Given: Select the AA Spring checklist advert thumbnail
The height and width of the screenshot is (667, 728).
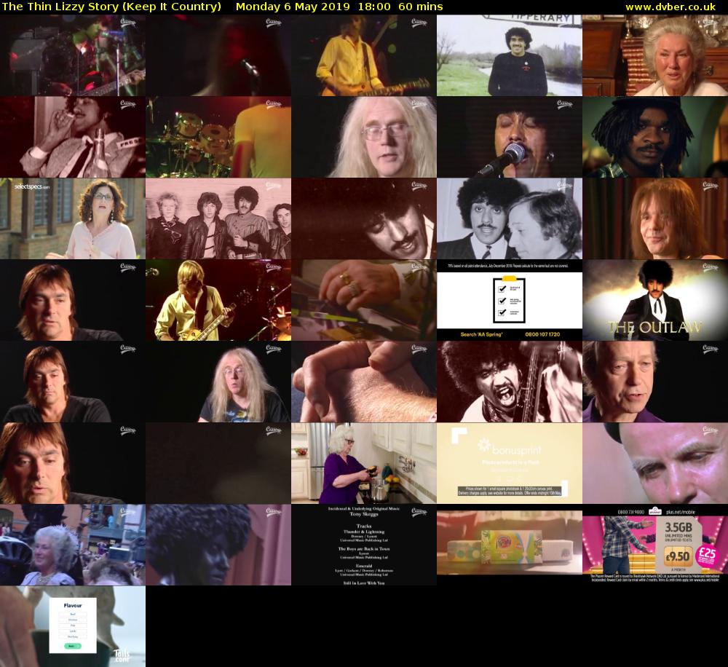Looking at the screenshot, I should tap(510, 300).
